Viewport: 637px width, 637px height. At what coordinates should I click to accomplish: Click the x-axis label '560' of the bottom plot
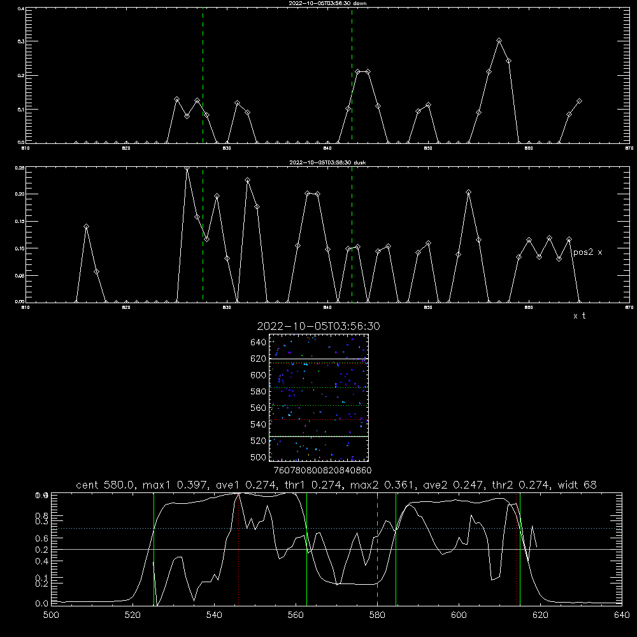point(296,615)
